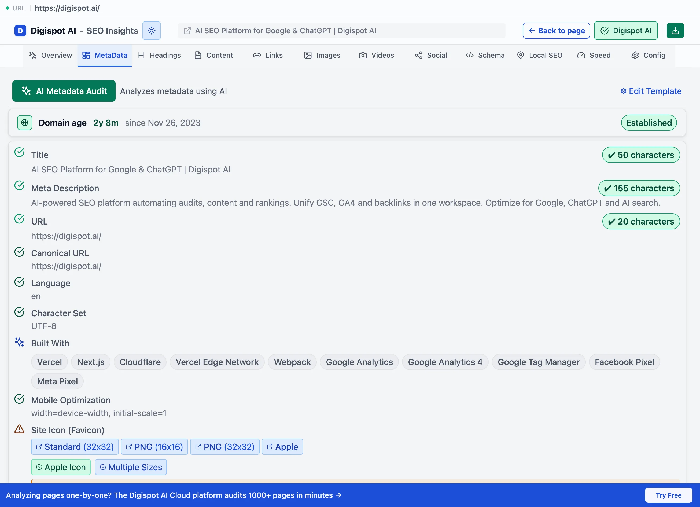Click the download report icon
This screenshot has height=507, width=700.
tap(675, 31)
